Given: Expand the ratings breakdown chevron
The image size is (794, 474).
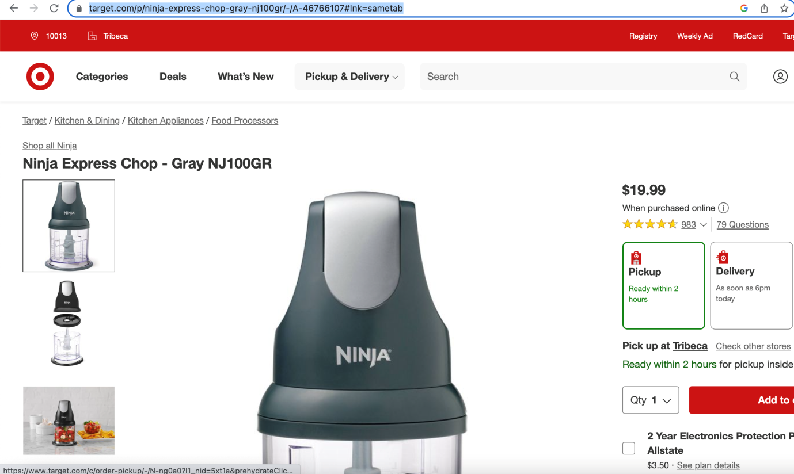Looking at the screenshot, I should (x=704, y=224).
